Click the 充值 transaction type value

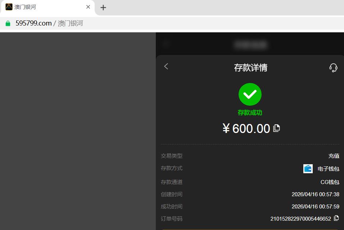point(334,156)
